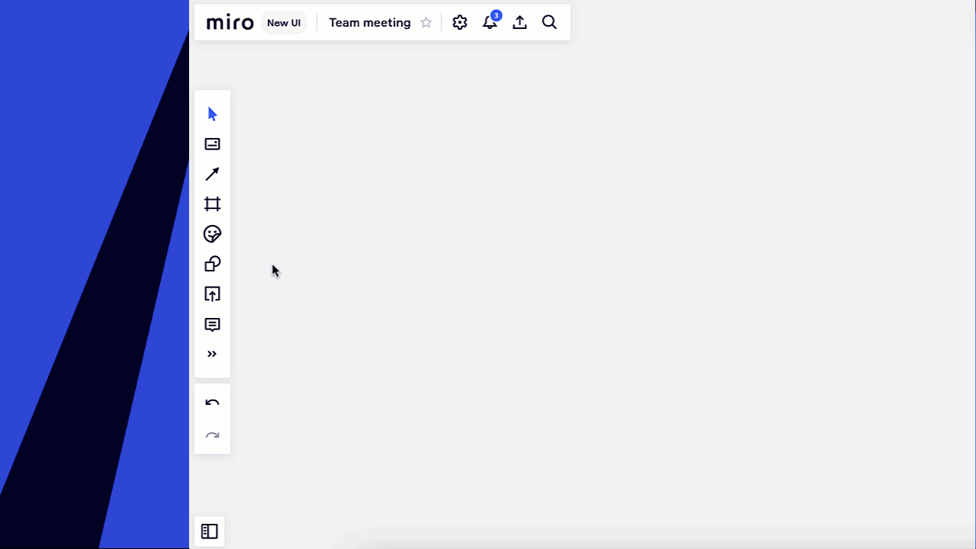
Task: Select the connection line arrow tool
Action: coord(212,174)
